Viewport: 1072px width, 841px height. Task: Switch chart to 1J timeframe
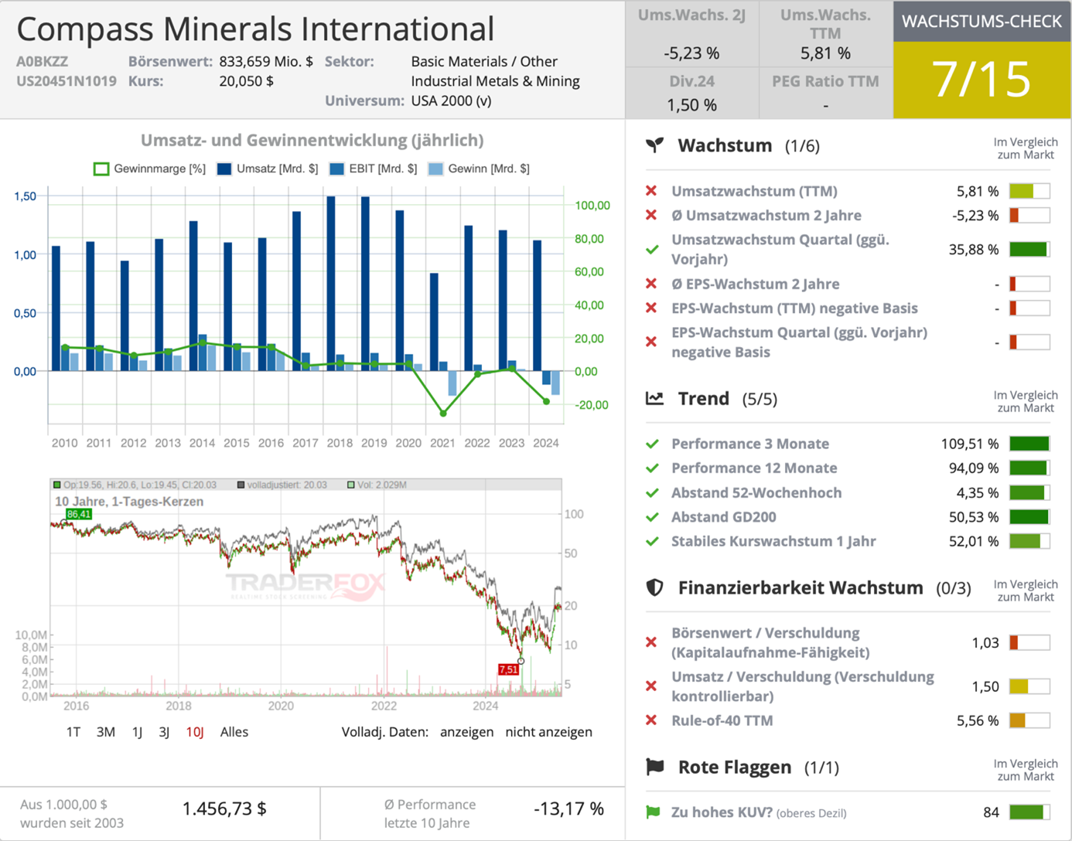click(x=137, y=732)
